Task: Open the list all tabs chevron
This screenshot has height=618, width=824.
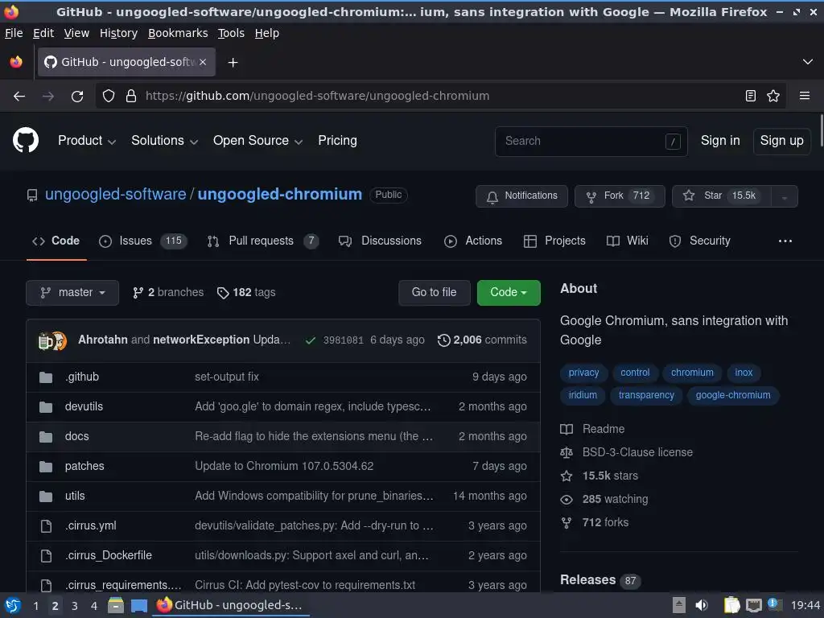Action: tap(808, 62)
